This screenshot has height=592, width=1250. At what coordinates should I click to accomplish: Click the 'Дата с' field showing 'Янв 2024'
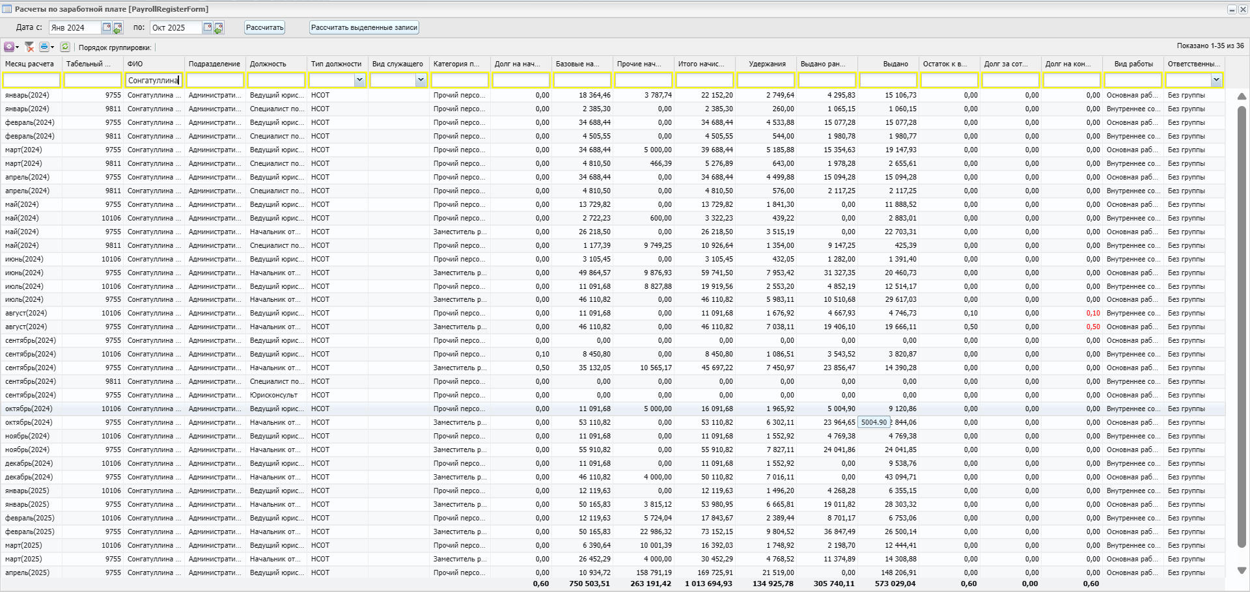pyautogui.click(x=74, y=27)
